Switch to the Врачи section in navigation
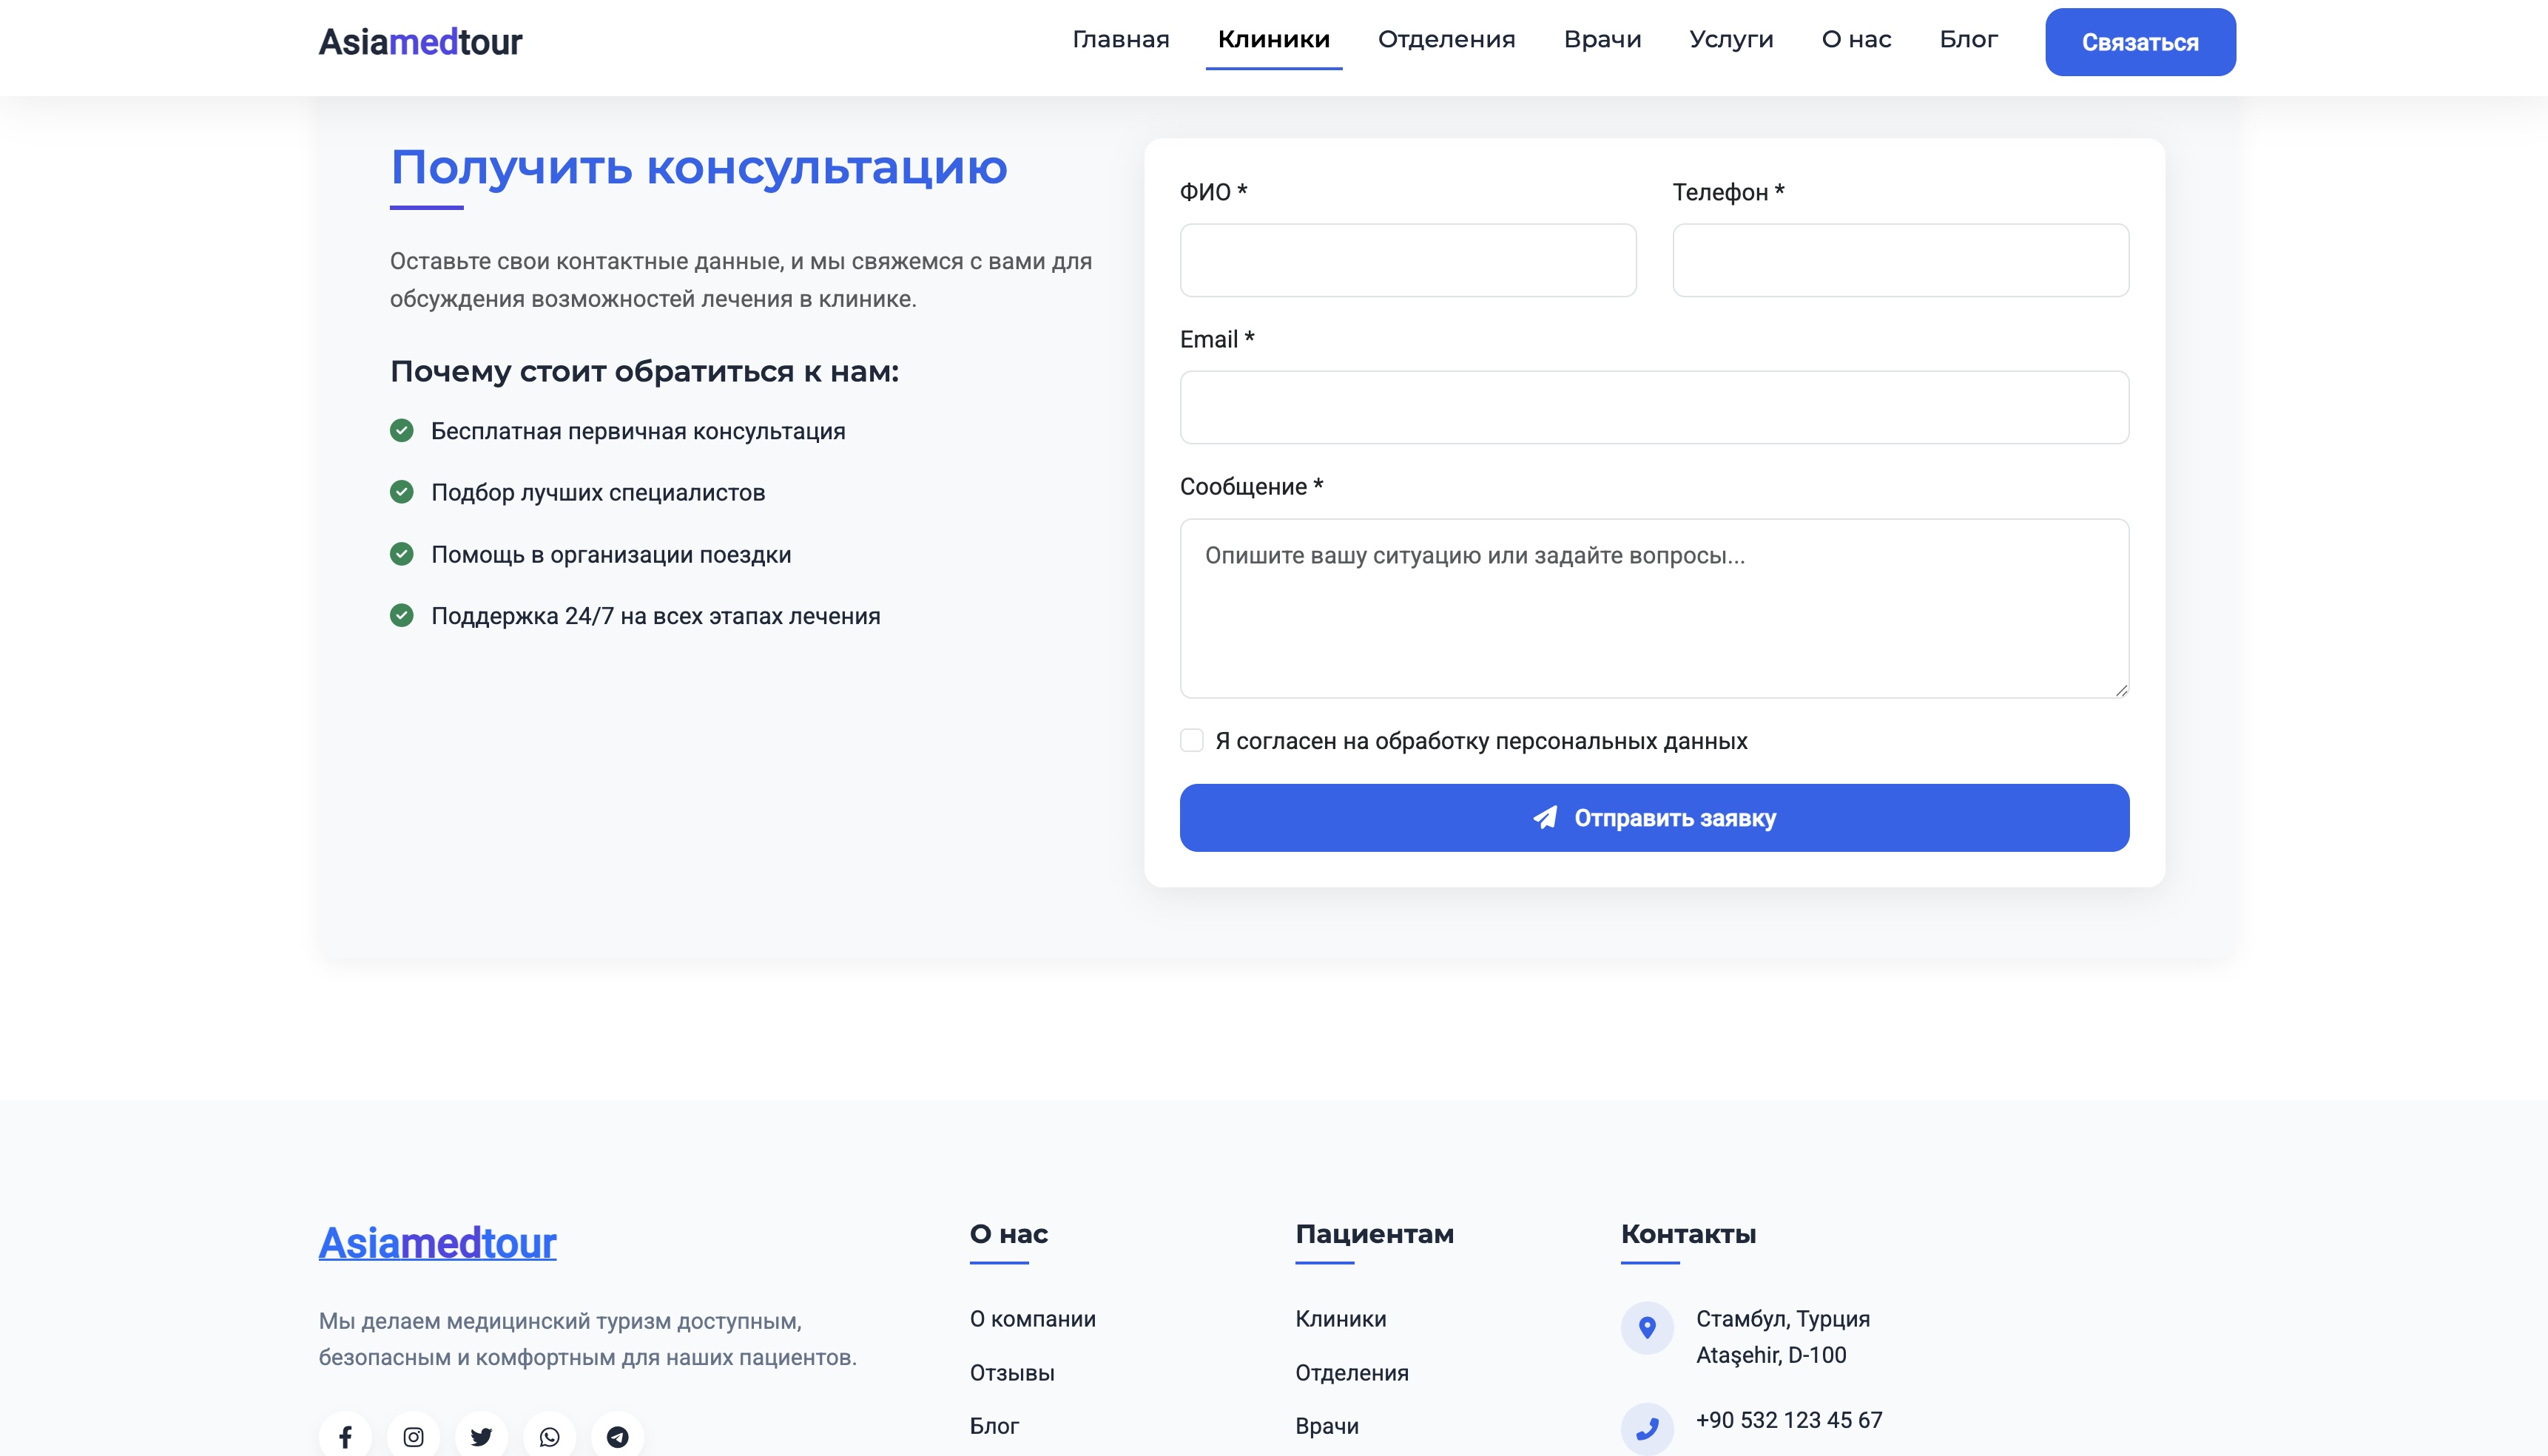This screenshot has width=2548, height=1456. pyautogui.click(x=1602, y=40)
